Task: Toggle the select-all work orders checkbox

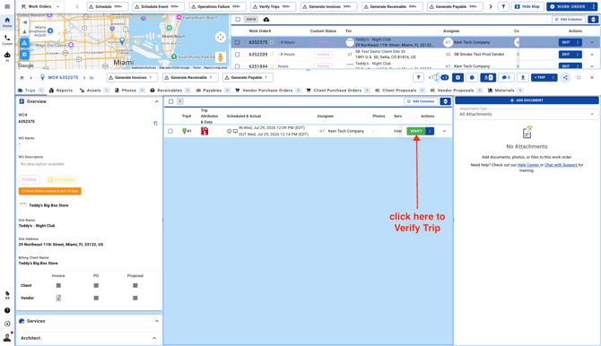Action: click(x=238, y=19)
